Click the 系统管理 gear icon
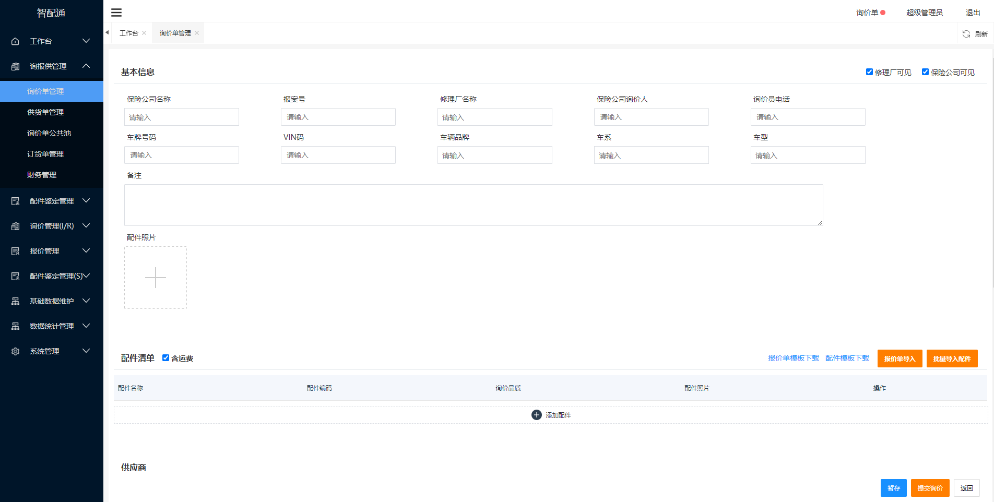 (x=15, y=351)
